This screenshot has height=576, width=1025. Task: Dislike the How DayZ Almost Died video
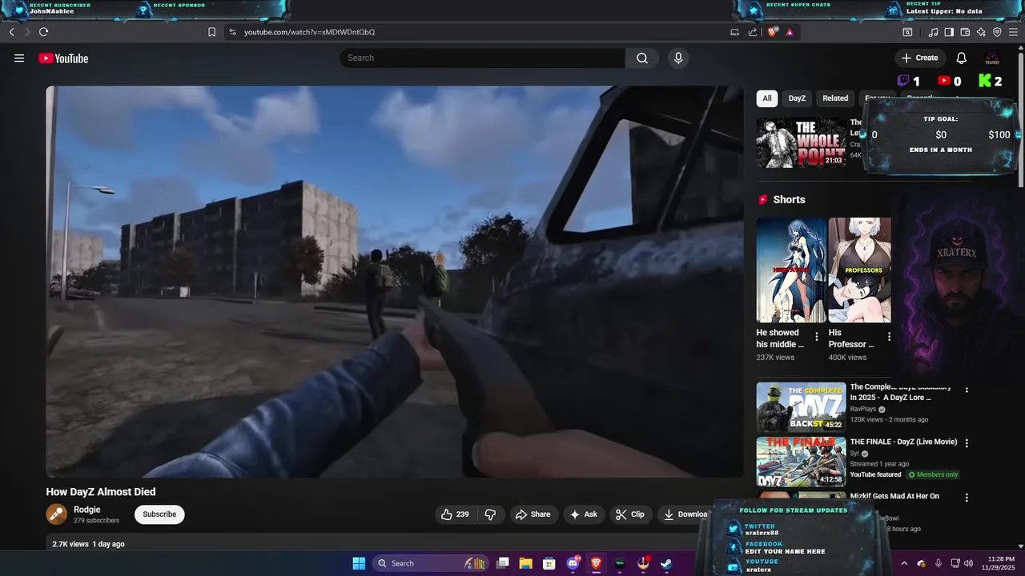point(491,514)
